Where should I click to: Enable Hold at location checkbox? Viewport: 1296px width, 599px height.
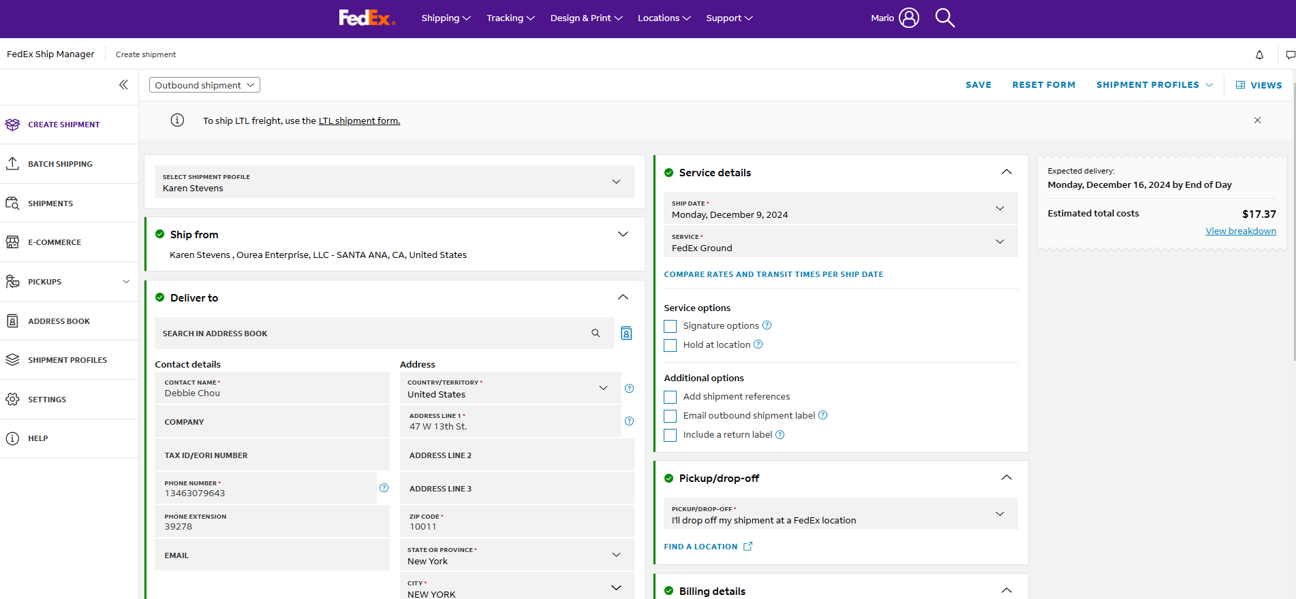click(x=670, y=345)
